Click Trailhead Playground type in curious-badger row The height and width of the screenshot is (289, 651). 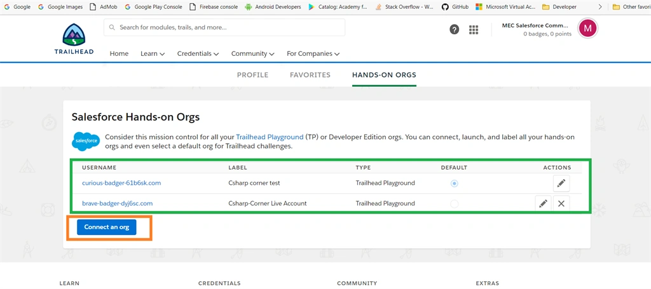[x=385, y=183]
